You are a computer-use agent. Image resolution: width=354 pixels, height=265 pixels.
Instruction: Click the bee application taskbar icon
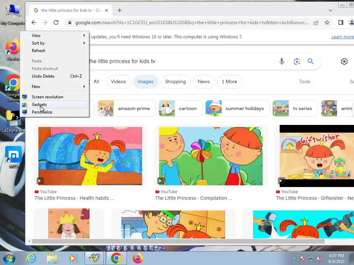click(x=94, y=258)
